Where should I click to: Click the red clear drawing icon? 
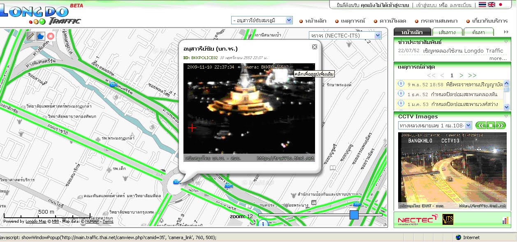[51, 36]
